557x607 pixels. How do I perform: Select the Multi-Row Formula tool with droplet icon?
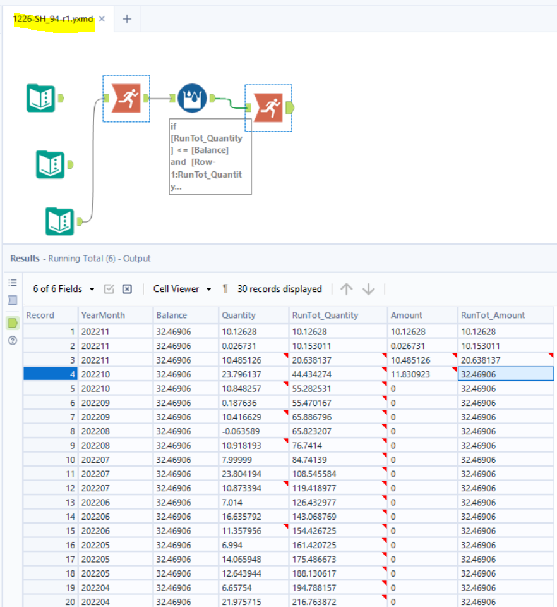point(193,99)
